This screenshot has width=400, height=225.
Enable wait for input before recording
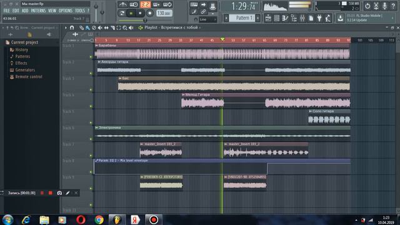[x=134, y=4]
